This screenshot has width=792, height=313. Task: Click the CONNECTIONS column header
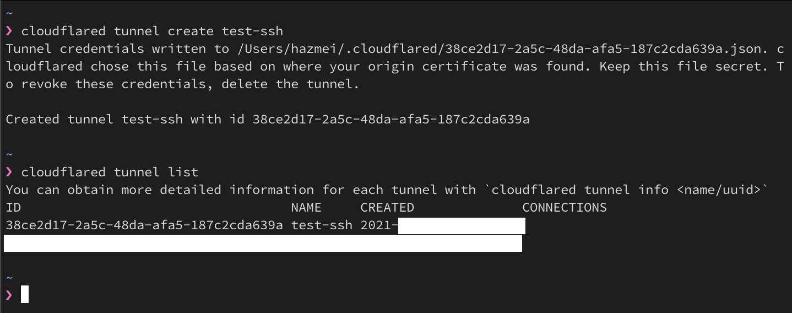(565, 208)
